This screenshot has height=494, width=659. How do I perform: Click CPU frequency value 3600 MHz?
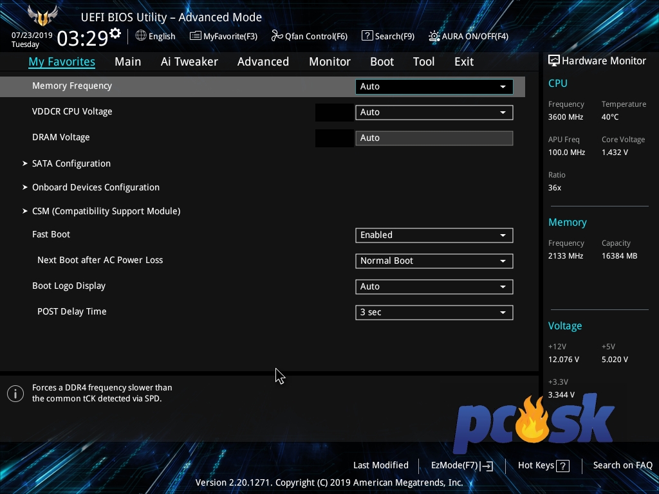[x=565, y=117]
